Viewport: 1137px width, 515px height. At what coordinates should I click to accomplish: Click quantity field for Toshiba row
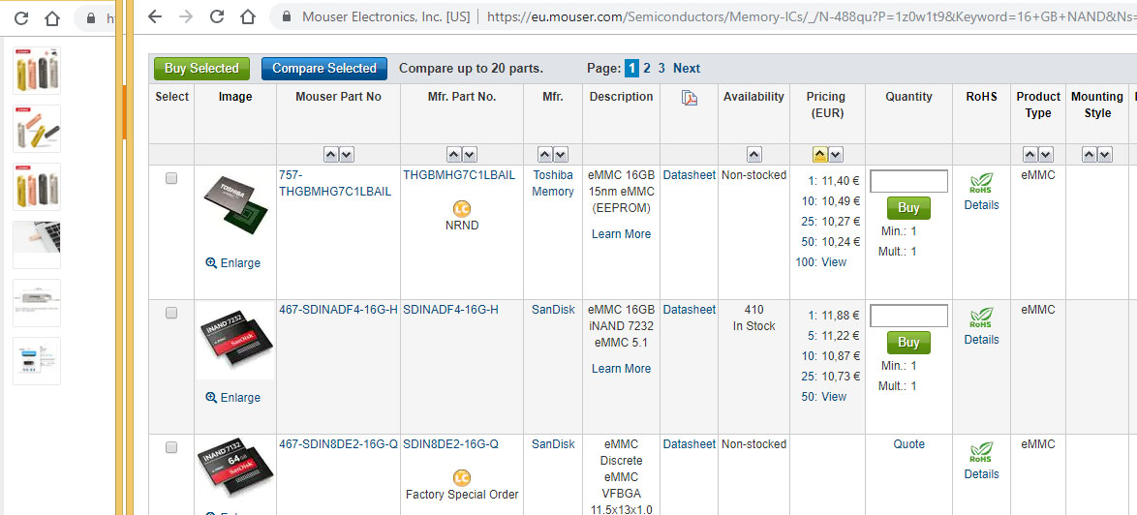pyautogui.click(x=908, y=181)
